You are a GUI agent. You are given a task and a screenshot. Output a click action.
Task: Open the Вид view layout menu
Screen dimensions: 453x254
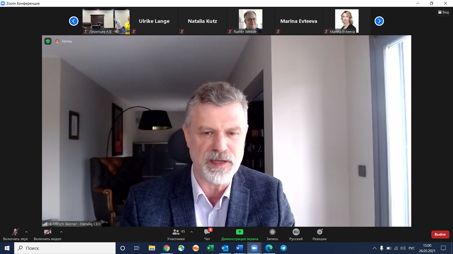pyautogui.click(x=443, y=12)
